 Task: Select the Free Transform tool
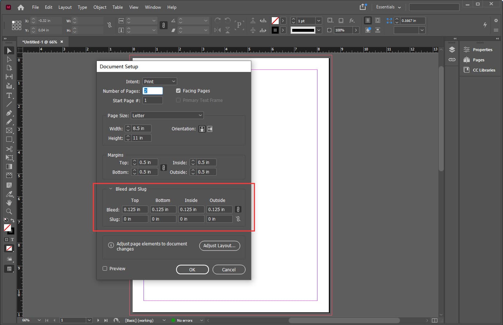pyautogui.click(x=9, y=158)
